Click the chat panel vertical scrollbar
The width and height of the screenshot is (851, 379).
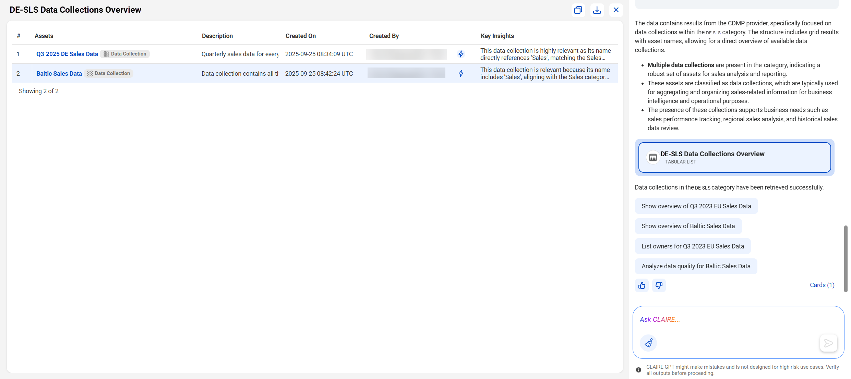coord(846,259)
